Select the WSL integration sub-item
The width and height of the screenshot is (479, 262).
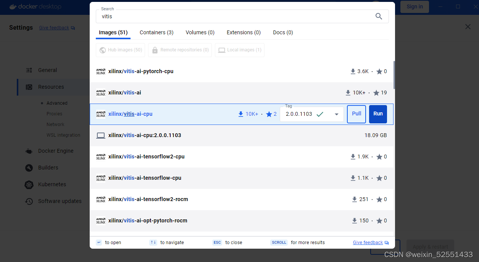(63, 135)
